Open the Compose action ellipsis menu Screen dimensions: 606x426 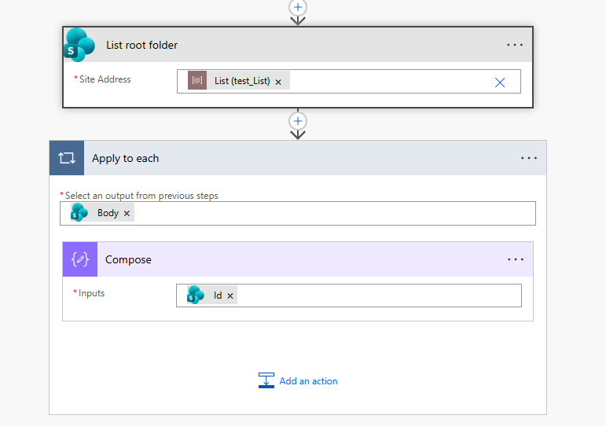click(516, 259)
